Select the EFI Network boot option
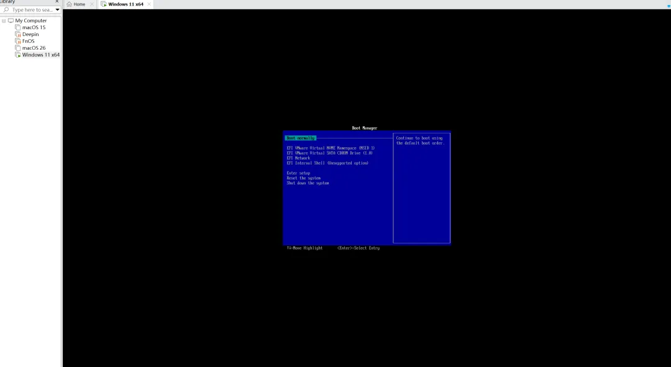 tap(298, 158)
